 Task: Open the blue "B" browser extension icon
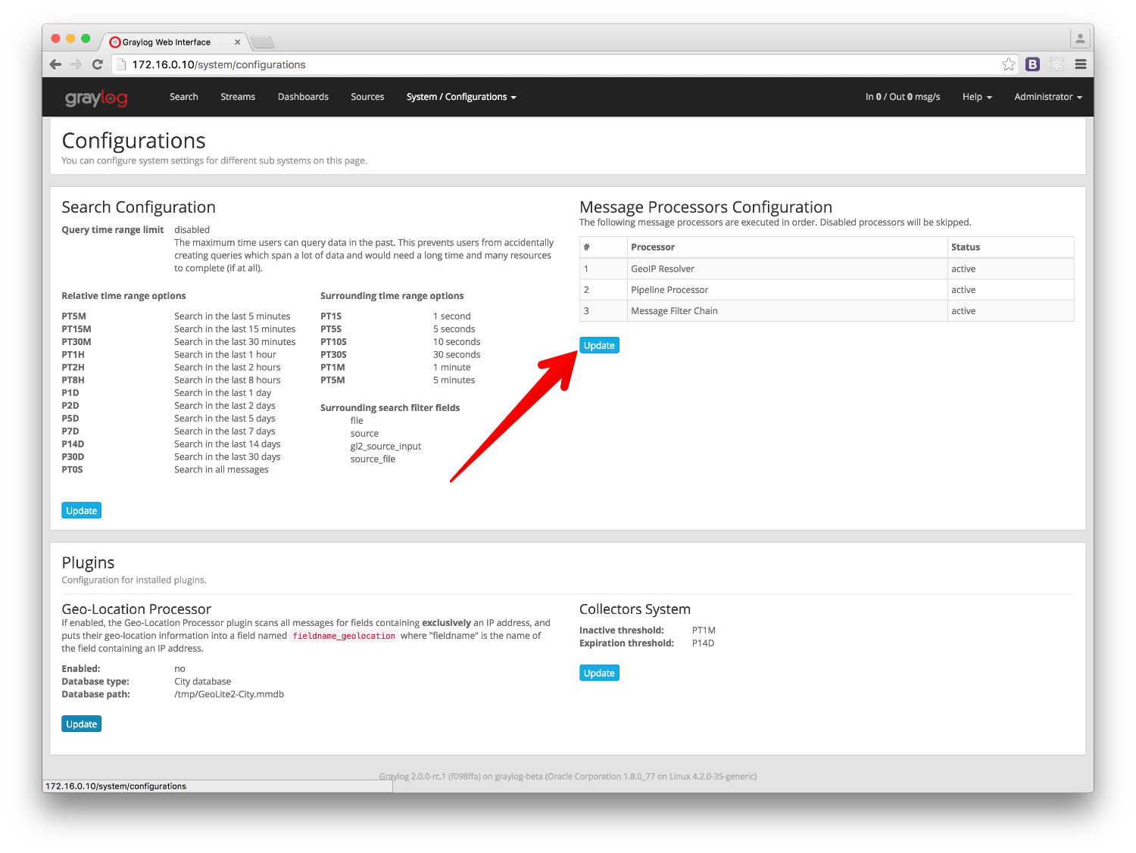click(x=1033, y=64)
